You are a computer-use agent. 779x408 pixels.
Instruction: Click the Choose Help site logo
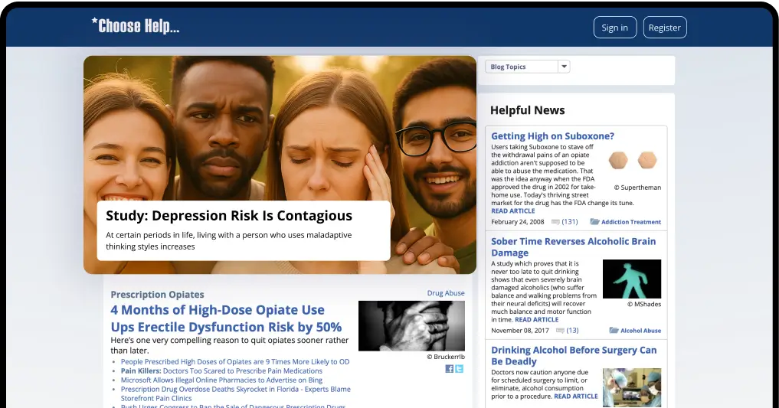136,27
